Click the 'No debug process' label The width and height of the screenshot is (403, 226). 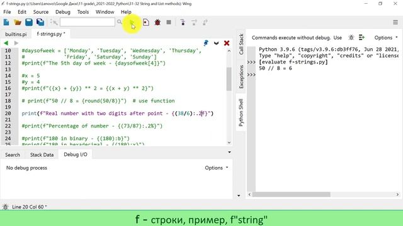click(x=26, y=168)
